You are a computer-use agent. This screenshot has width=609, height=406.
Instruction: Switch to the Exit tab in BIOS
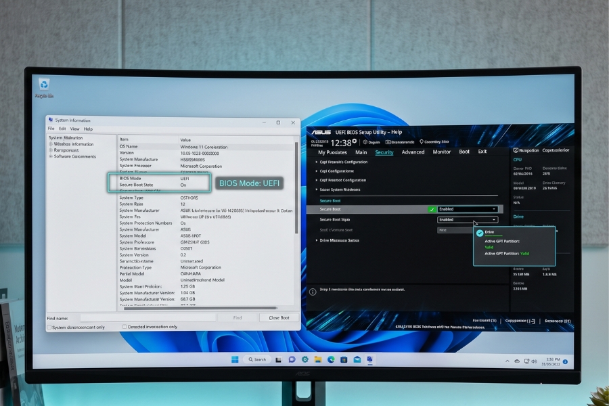(x=482, y=152)
